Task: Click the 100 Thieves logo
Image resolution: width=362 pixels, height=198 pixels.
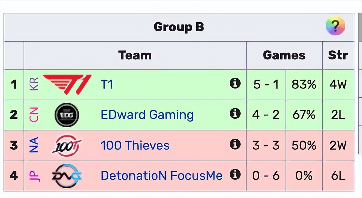Action: [x=66, y=145]
